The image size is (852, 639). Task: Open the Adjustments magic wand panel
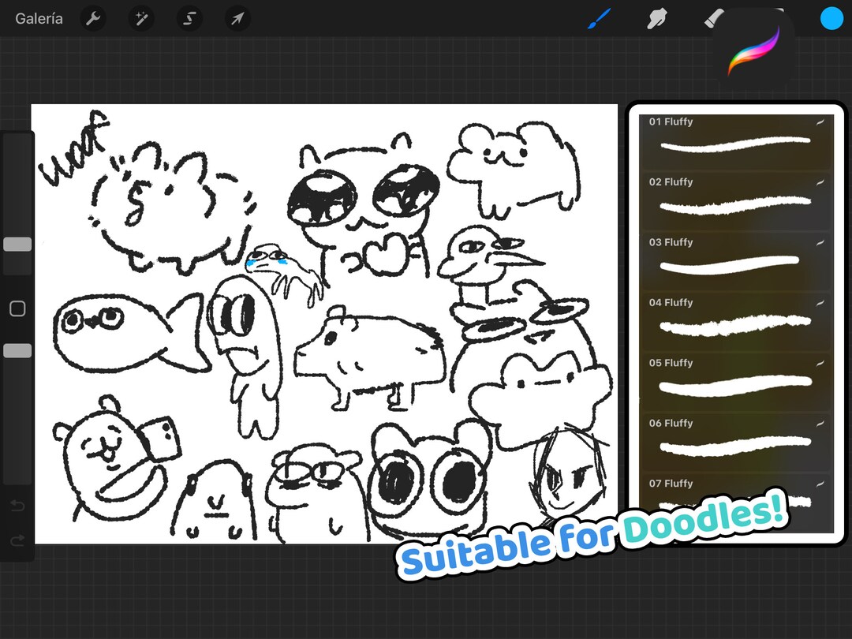141,18
